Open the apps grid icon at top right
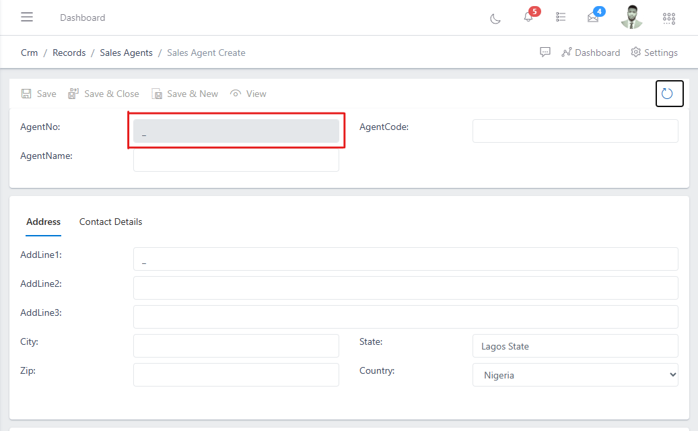 pyautogui.click(x=668, y=18)
